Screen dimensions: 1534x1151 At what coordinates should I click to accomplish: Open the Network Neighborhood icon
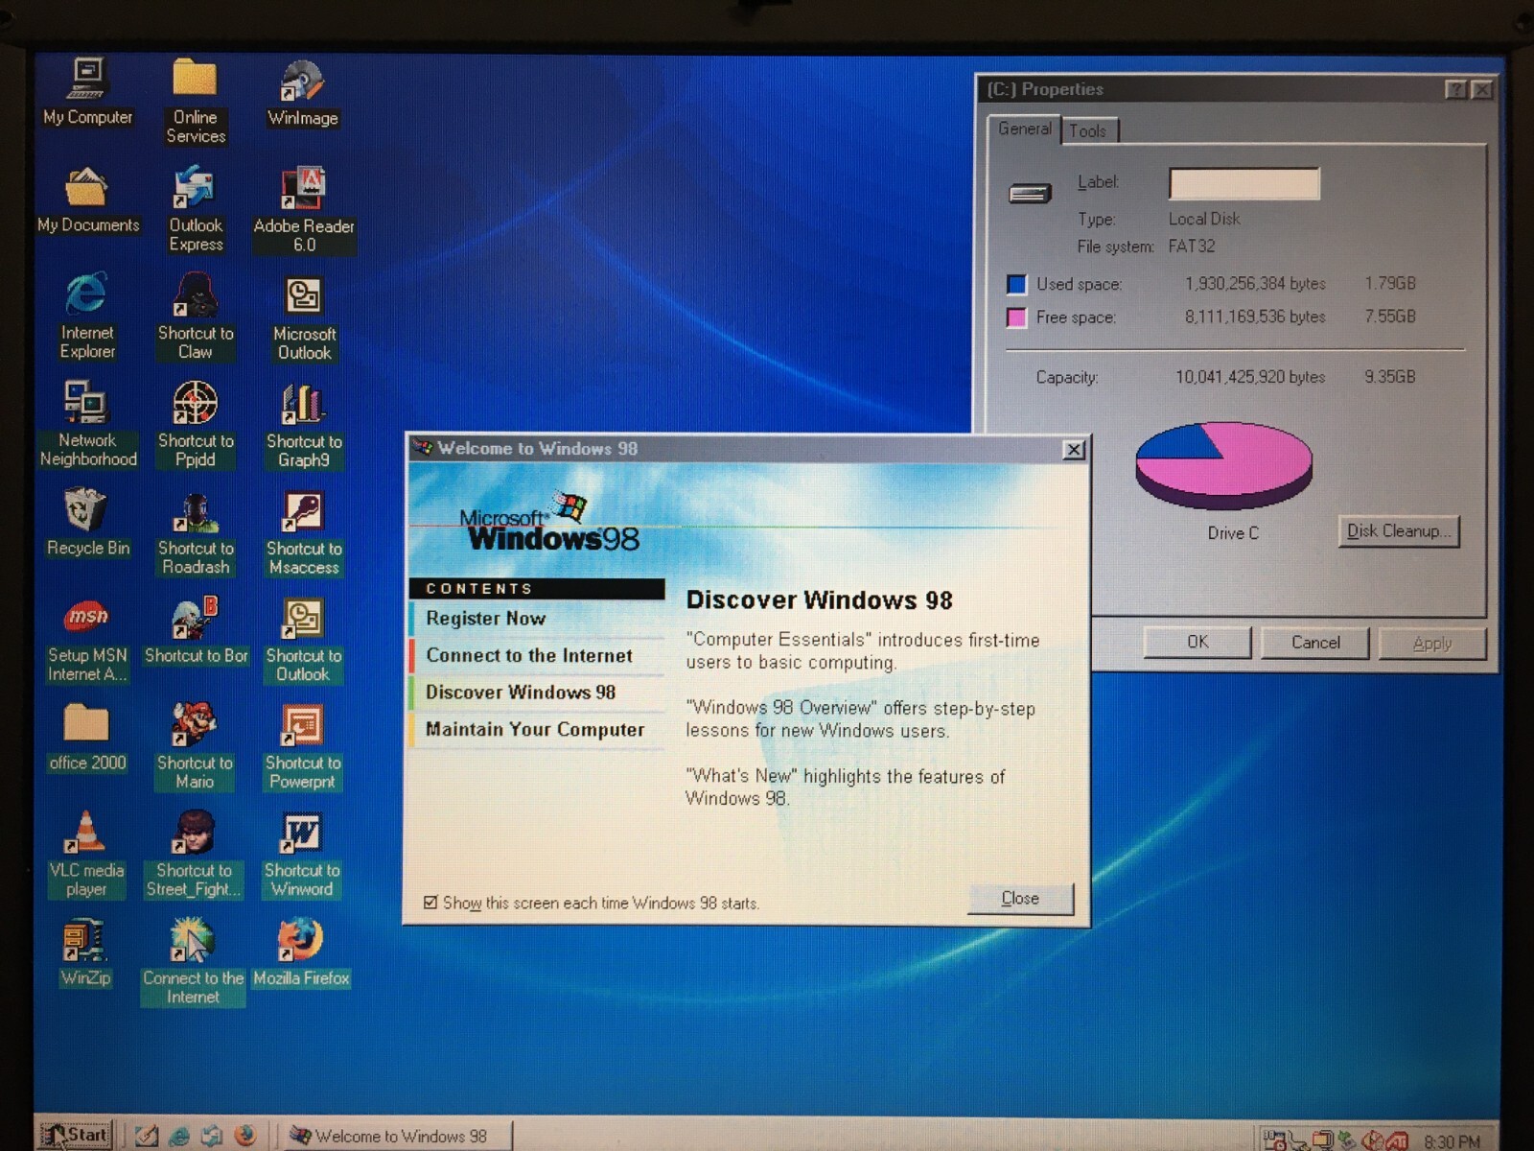[87, 424]
